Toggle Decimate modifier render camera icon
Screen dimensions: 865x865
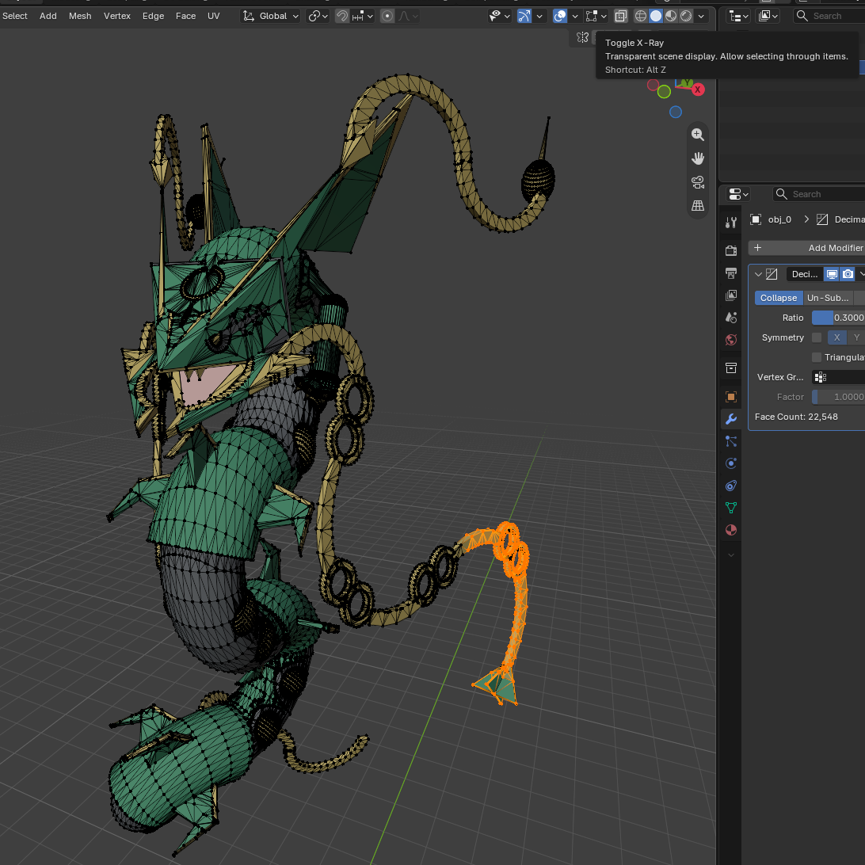coord(848,274)
